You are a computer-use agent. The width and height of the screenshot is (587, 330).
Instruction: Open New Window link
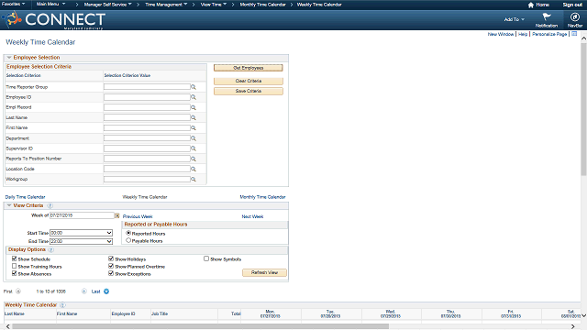(501, 34)
